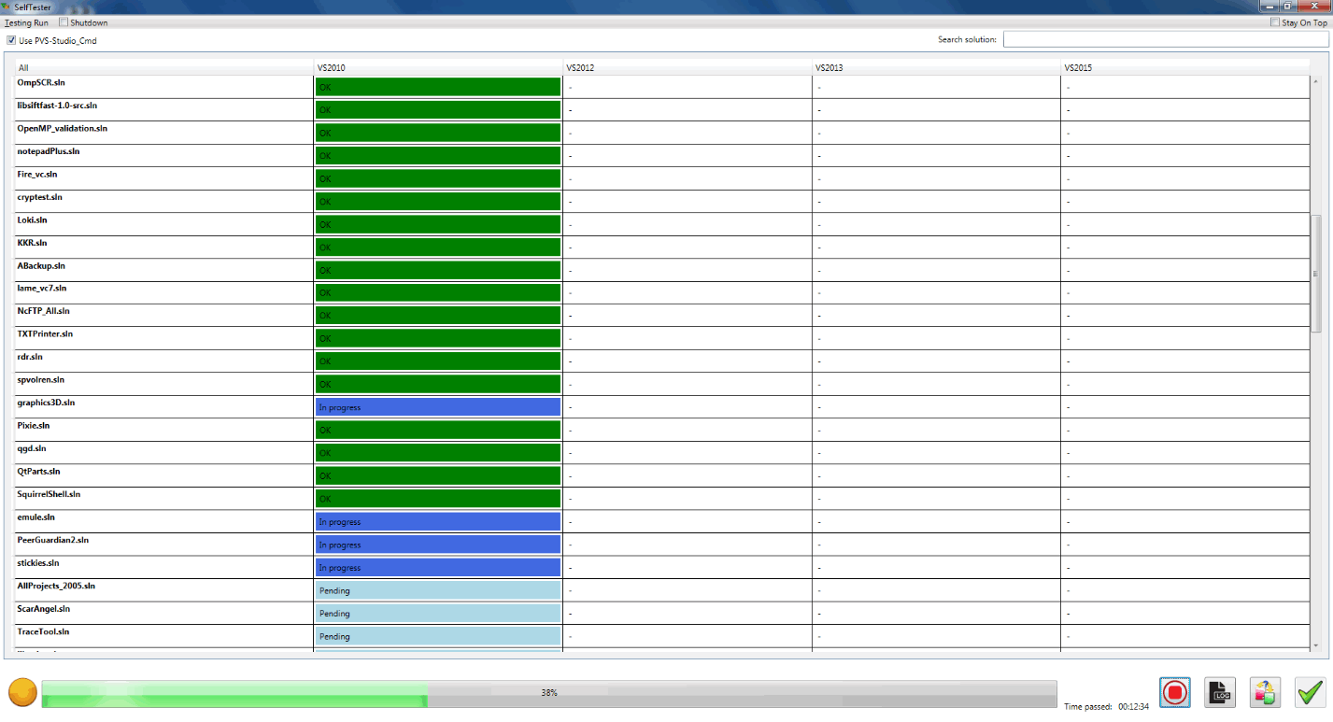The height and width of the screenshot is (722, 1333).
Task: Select Loki.sln
Action: 662,224
